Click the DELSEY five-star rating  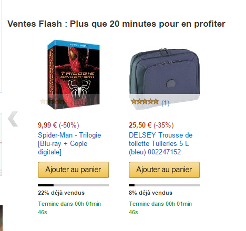145,102
